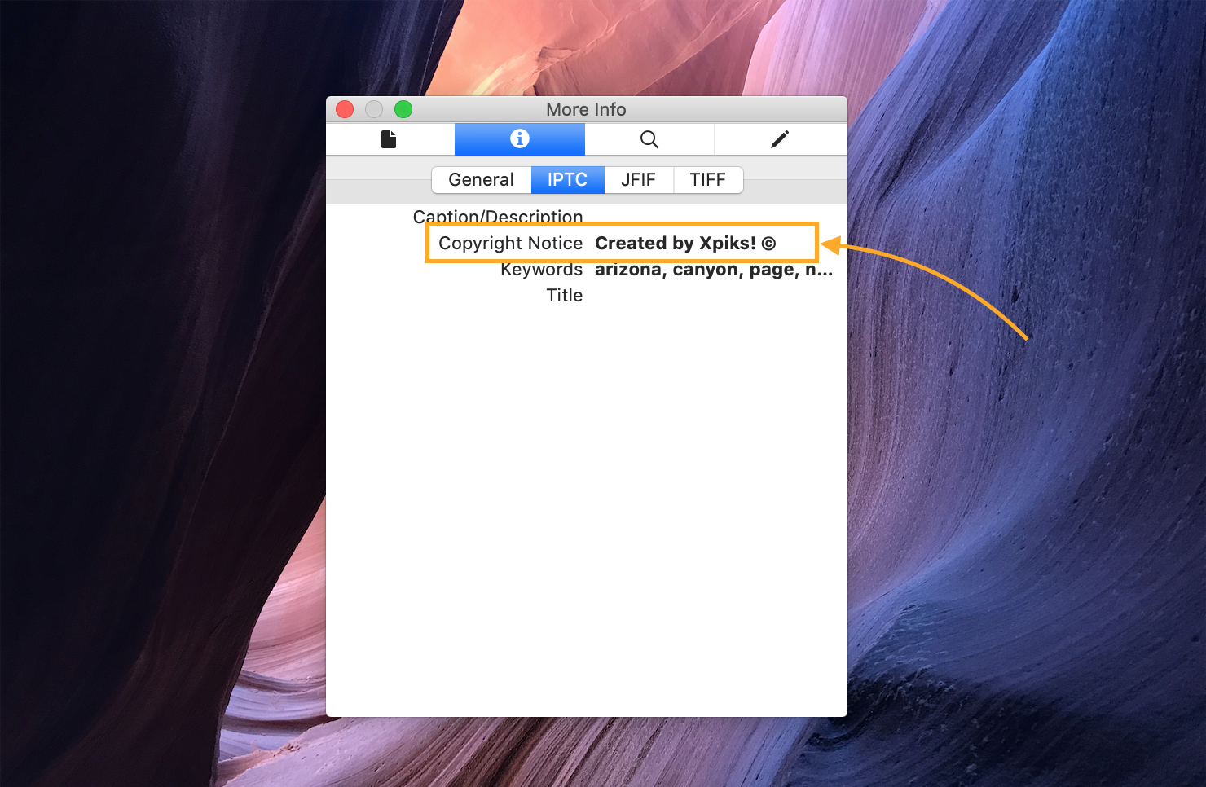Open the pencil annotate icon

pyautogui.click(x=780, y=139)
